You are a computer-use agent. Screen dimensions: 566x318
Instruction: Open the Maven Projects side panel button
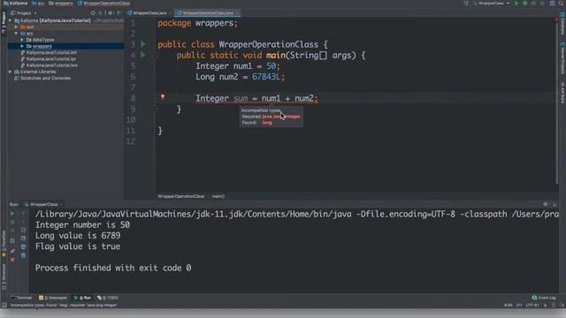[x=562, y=58]
